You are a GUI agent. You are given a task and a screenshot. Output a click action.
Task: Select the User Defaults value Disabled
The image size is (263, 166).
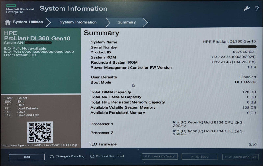click(x=248, y=77)
